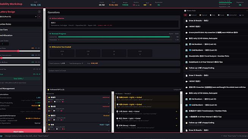Open the lottery pool selection dropdown
The width and height of the screenshot is (248, 139).
(x=18, y=17)
